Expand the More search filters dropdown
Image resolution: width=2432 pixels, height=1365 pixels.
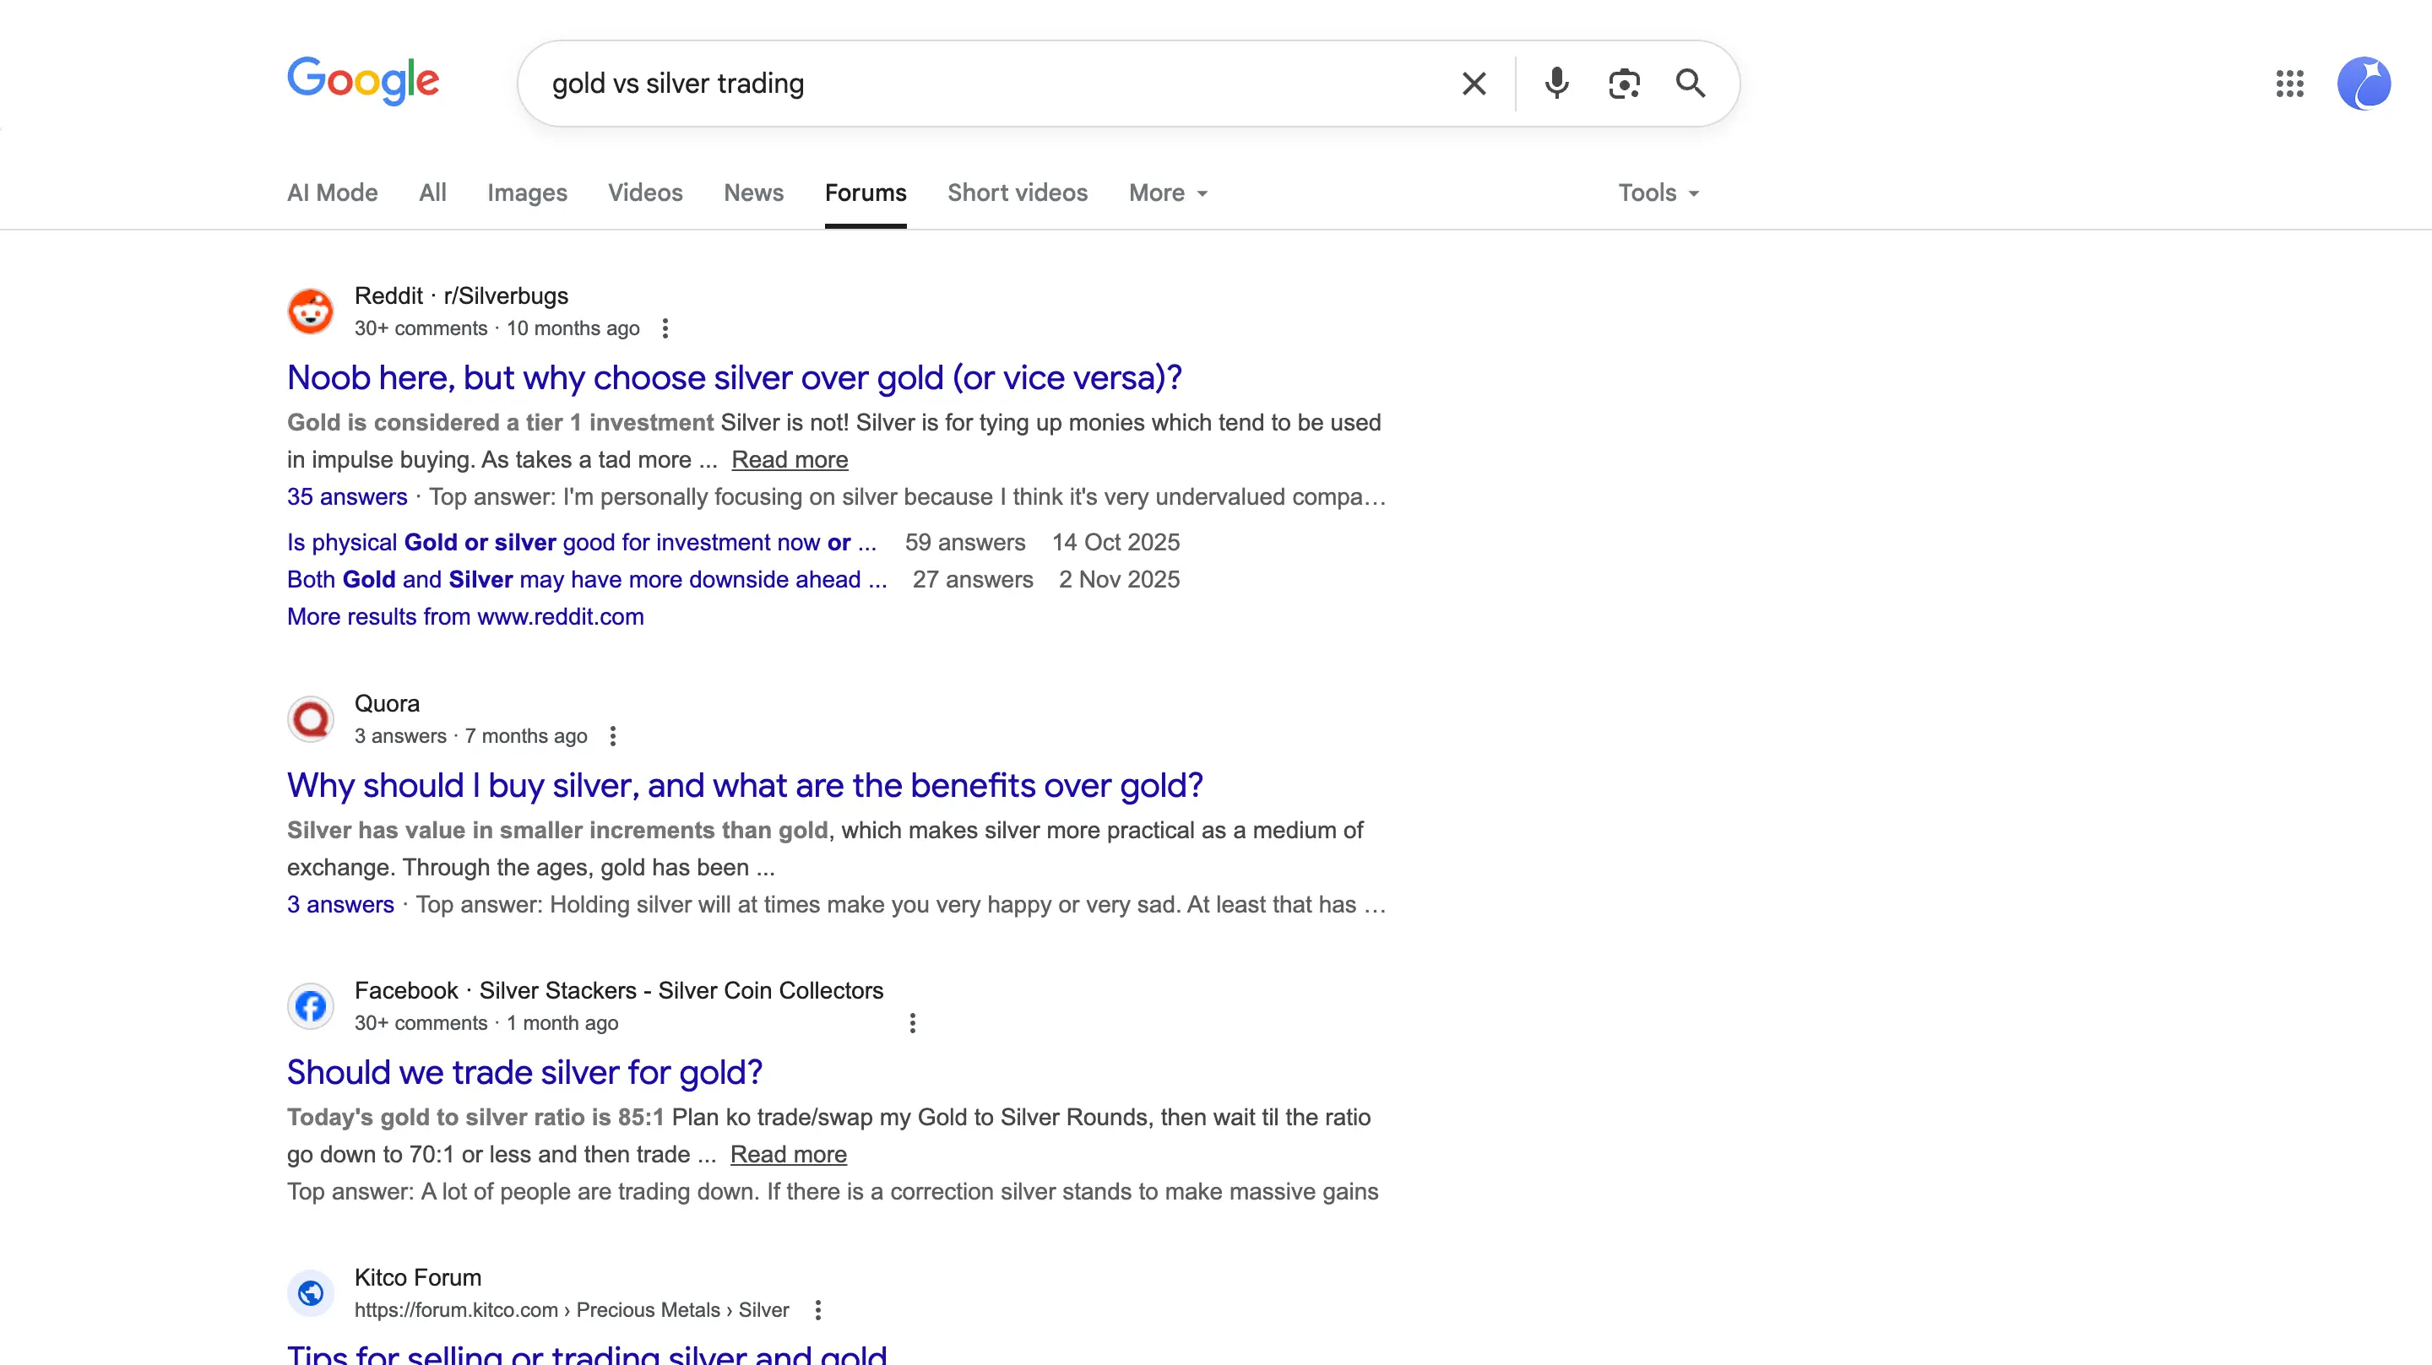point(1168,192)
